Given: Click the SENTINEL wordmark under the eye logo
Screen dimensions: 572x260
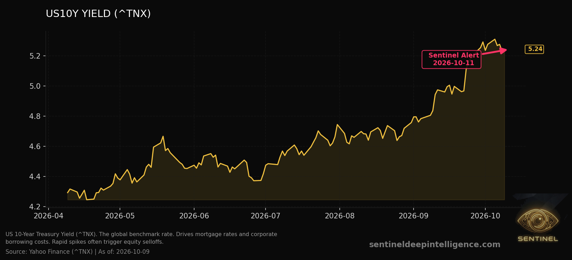Looking at the screenshot, I should pyautogui.click(x=538, y=239).
